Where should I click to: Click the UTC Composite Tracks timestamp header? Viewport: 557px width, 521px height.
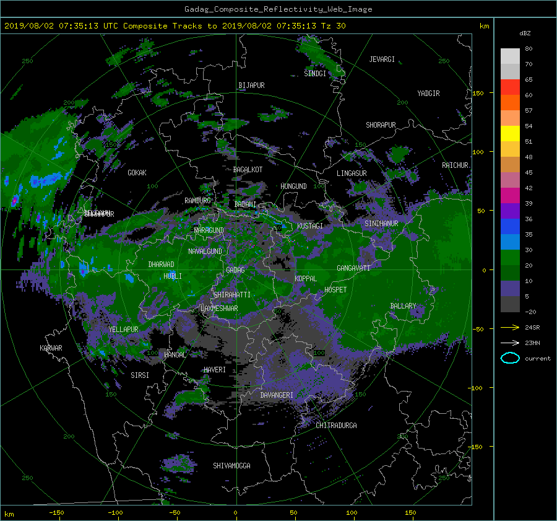pyautogui.click(x=175, y=26)
